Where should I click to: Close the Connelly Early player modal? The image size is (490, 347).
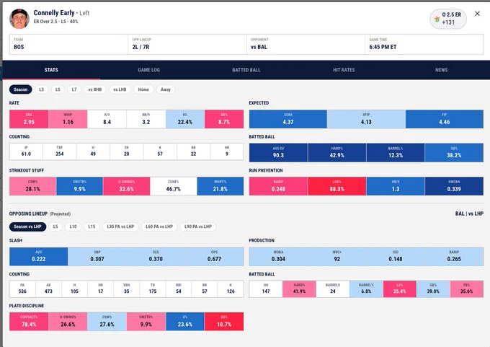477,14
